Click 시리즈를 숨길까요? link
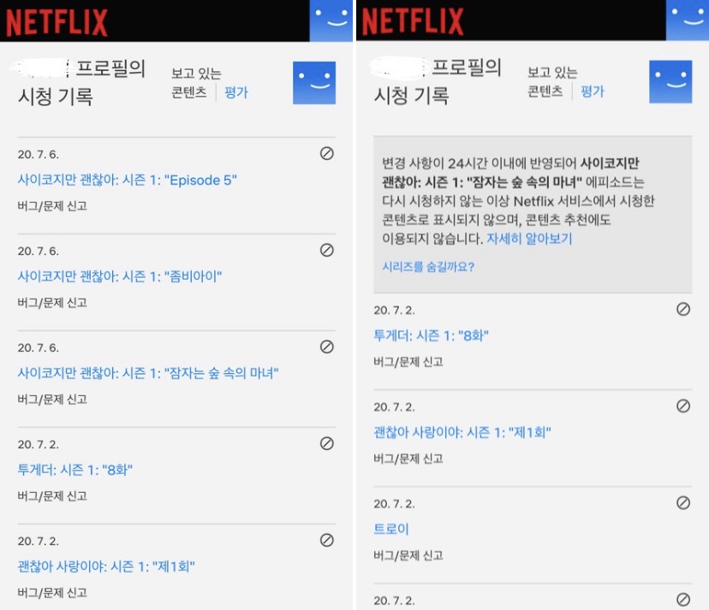709x610 pixels. tap(428, 267)
